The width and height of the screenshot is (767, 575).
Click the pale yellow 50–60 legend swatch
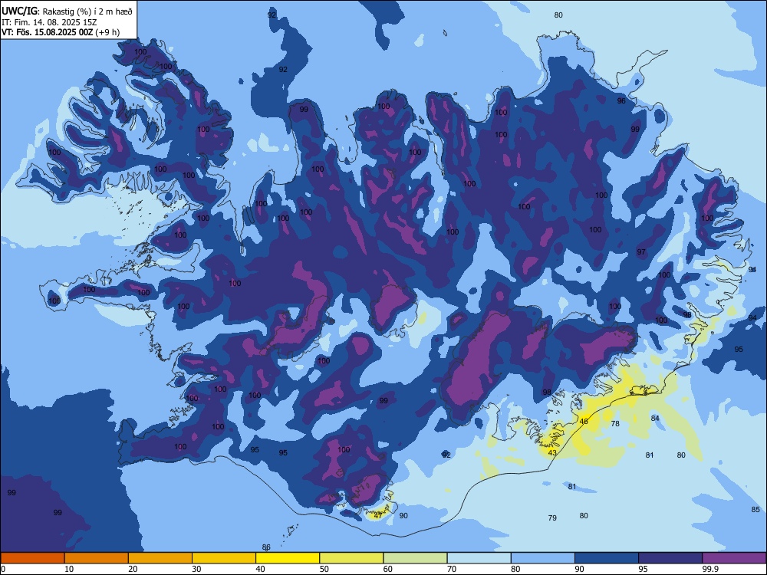pyautogui.click(x=352, y=558)
